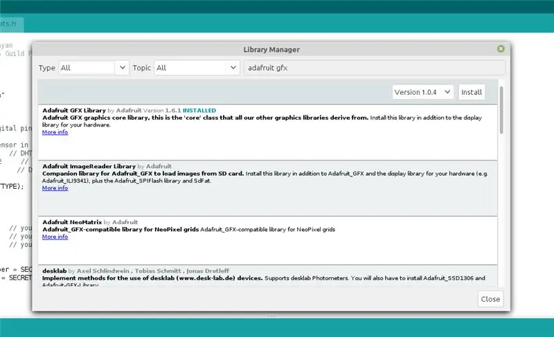Click the Close button in Library Manager
The image size is (554, 337).
[490, 299]
